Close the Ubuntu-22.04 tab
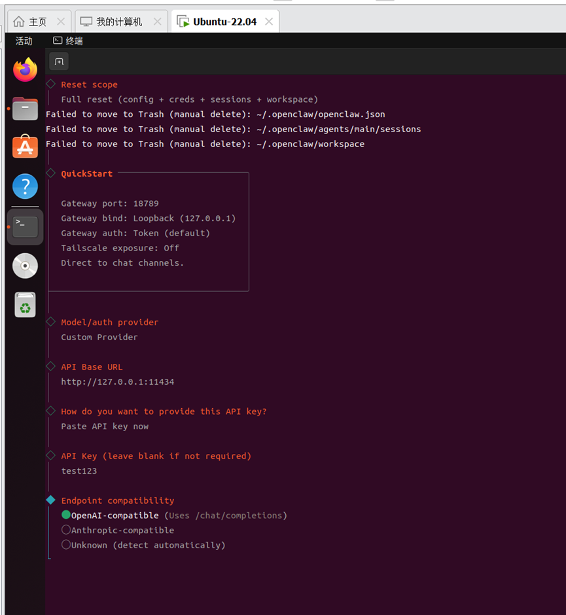Screen dimensions: 566x615 269,22
